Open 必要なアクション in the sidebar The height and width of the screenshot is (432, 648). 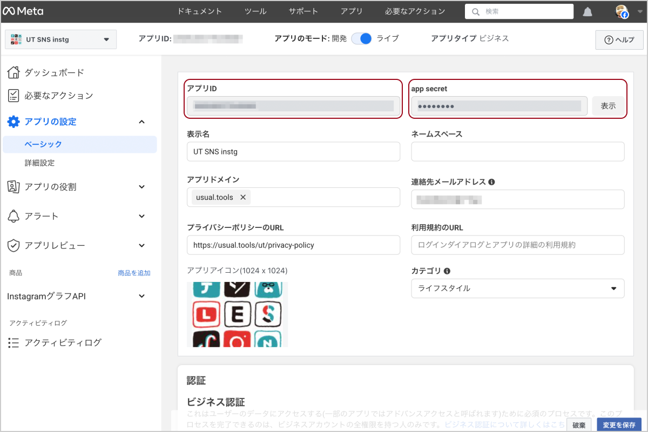click(58, 96)
